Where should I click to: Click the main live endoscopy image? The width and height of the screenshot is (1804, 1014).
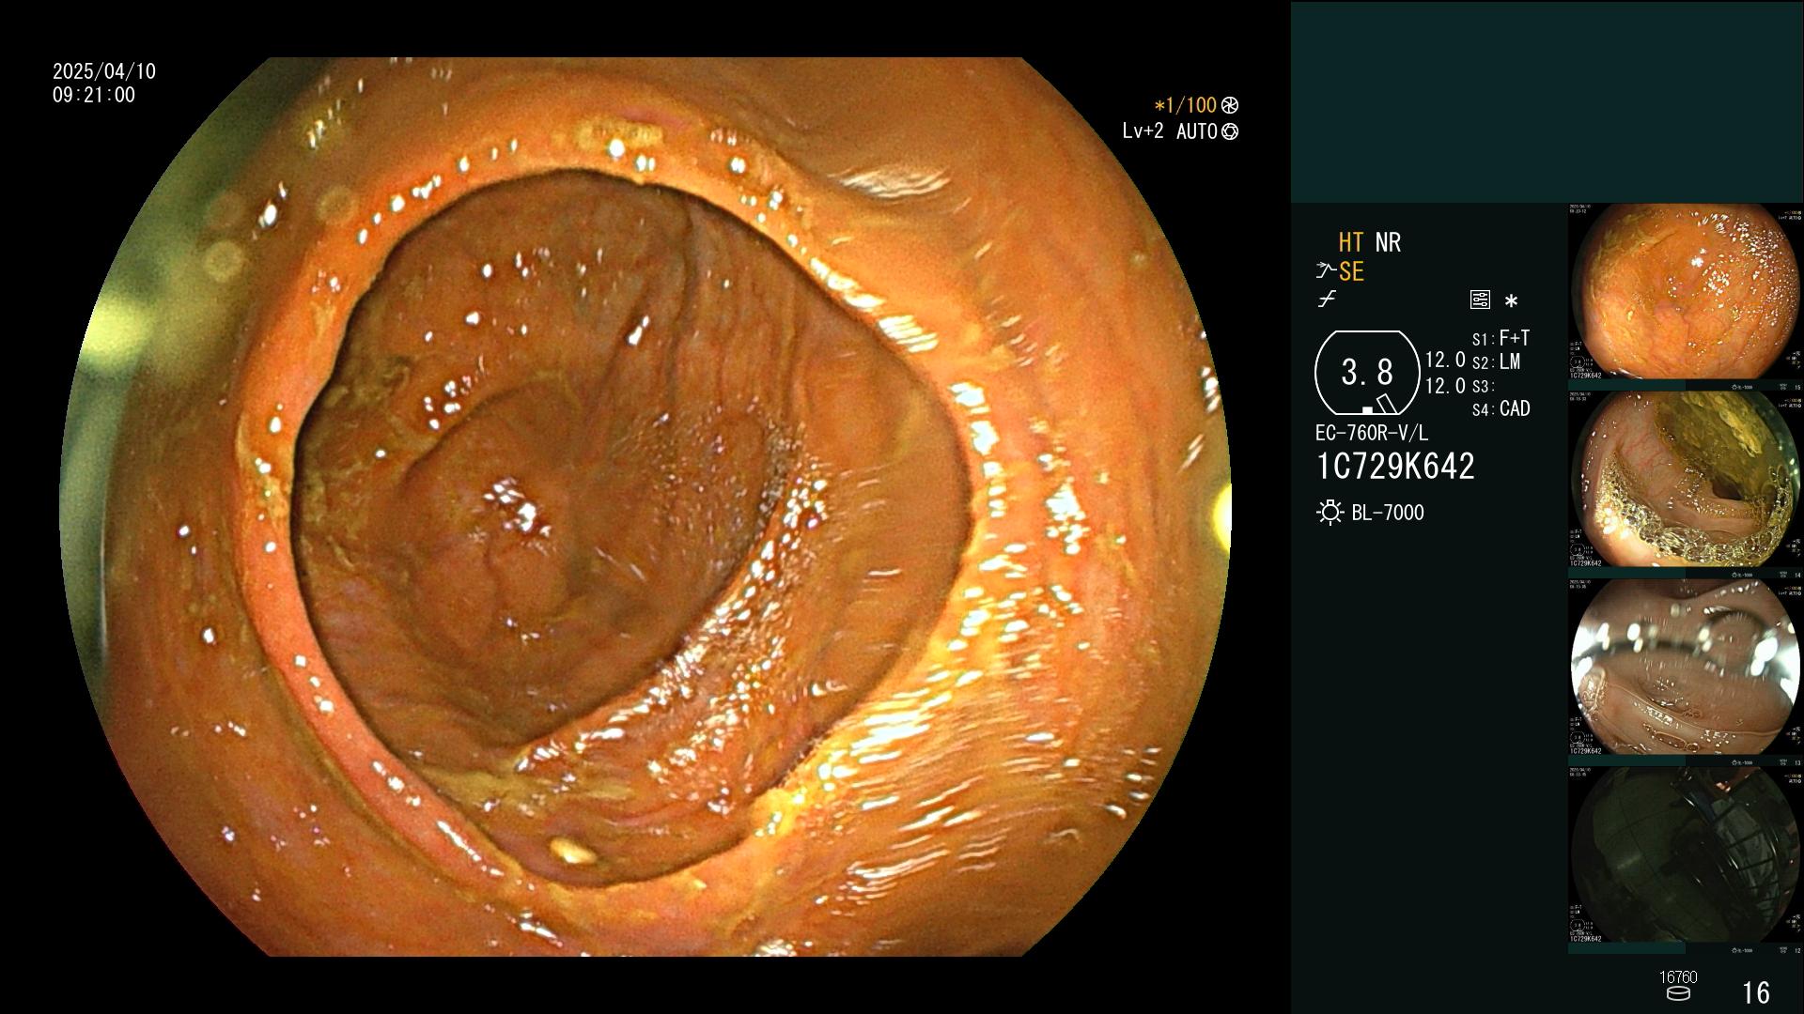(x=645, y=507)
